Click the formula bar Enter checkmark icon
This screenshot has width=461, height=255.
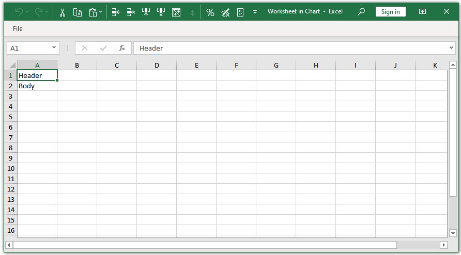[x=103, y=48]
